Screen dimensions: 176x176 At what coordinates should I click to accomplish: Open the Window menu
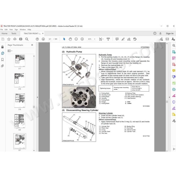pos(23,29)
